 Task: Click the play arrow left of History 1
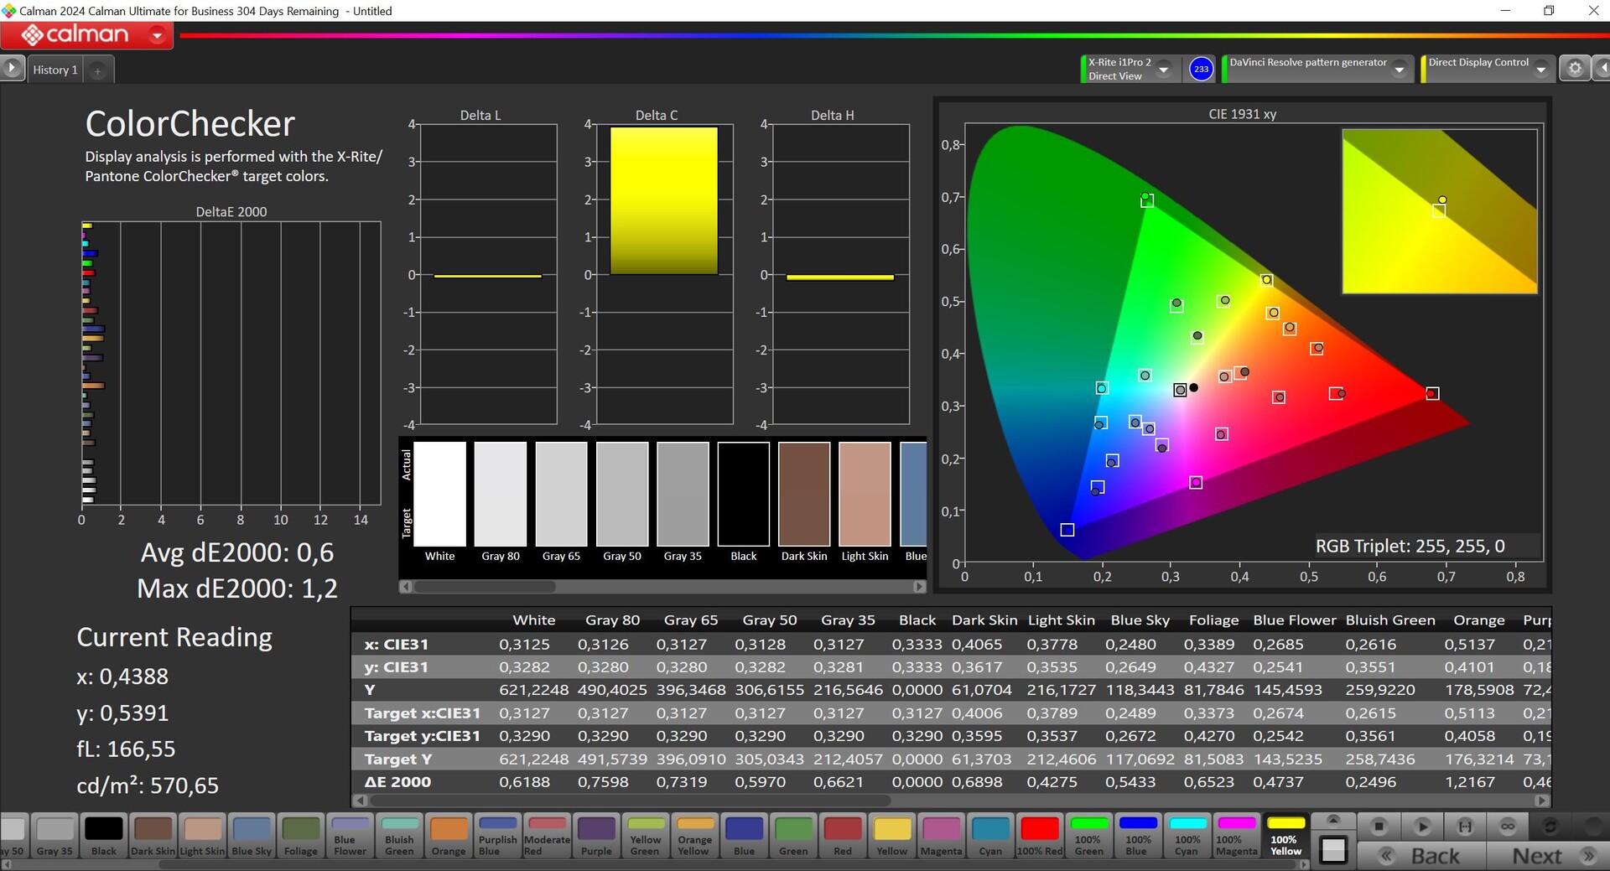coord(12,69)
